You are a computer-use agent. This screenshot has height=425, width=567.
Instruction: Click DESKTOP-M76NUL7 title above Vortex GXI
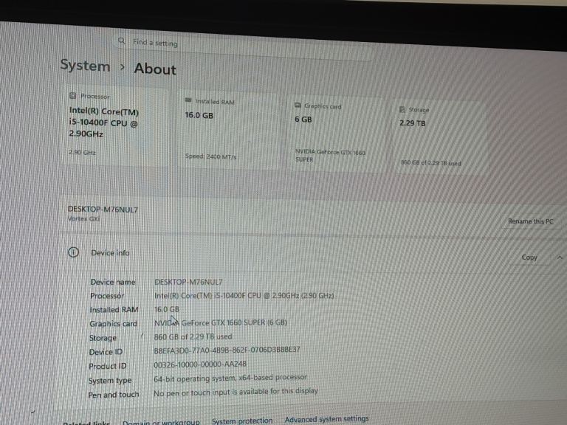(x=103, y=210)
